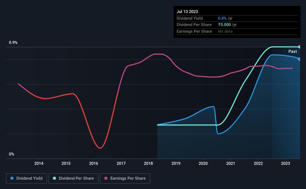This screenshot has width=306, height=189.
Task: Toggle the Earnings Per Share legend button
Action: pyautogui.click(x=125, y=179)
